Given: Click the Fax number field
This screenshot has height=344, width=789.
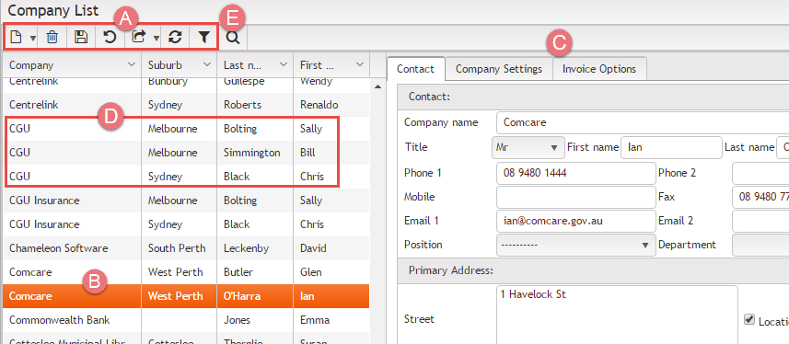Looking at the screenshot, I should pos(760,197).
